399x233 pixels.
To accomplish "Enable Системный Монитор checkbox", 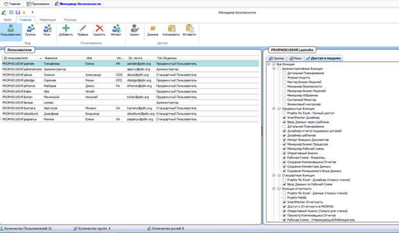I will [285, 100].
